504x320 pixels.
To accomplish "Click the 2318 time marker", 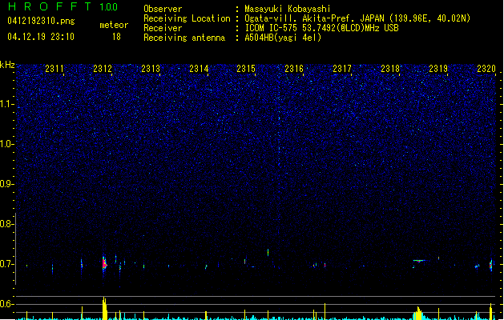I will coord(390,69).
